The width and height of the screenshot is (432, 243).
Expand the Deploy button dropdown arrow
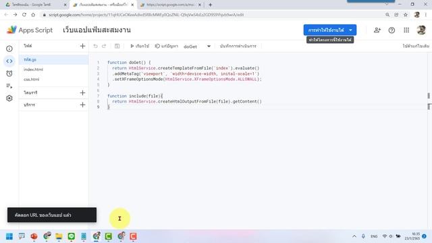click(351, 30)
